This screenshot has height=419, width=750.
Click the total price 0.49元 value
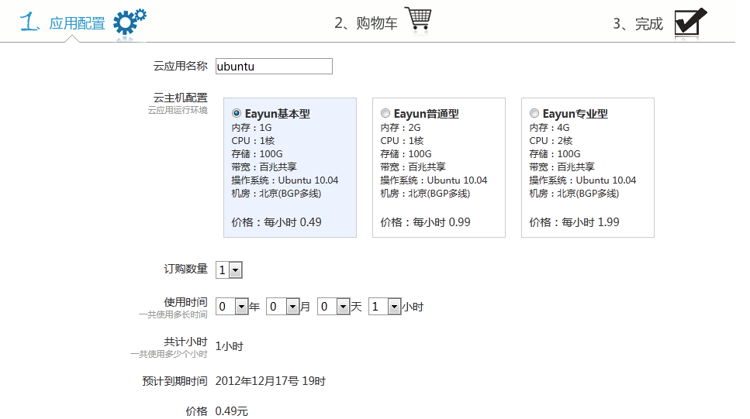[x=231, y=411]
